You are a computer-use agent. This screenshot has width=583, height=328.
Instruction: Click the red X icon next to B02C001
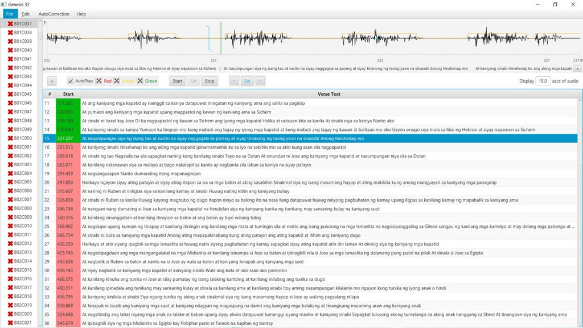[x=10, y=147]
